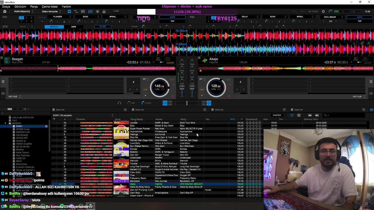Select FX1 deck assign 2

pyautogui.click(x=27, y=18)
